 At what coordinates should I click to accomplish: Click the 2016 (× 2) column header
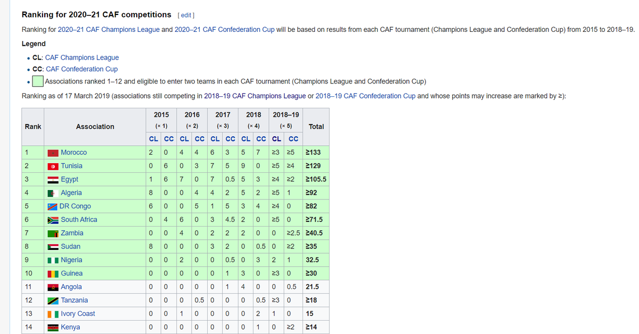(x=192, y=121)
